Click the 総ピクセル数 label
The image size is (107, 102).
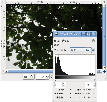pos(84,90)
